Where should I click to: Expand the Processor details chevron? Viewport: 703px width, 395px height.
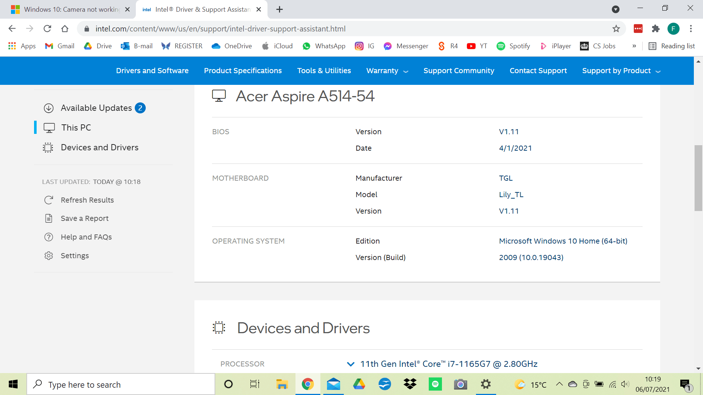(x=350, y=364)
